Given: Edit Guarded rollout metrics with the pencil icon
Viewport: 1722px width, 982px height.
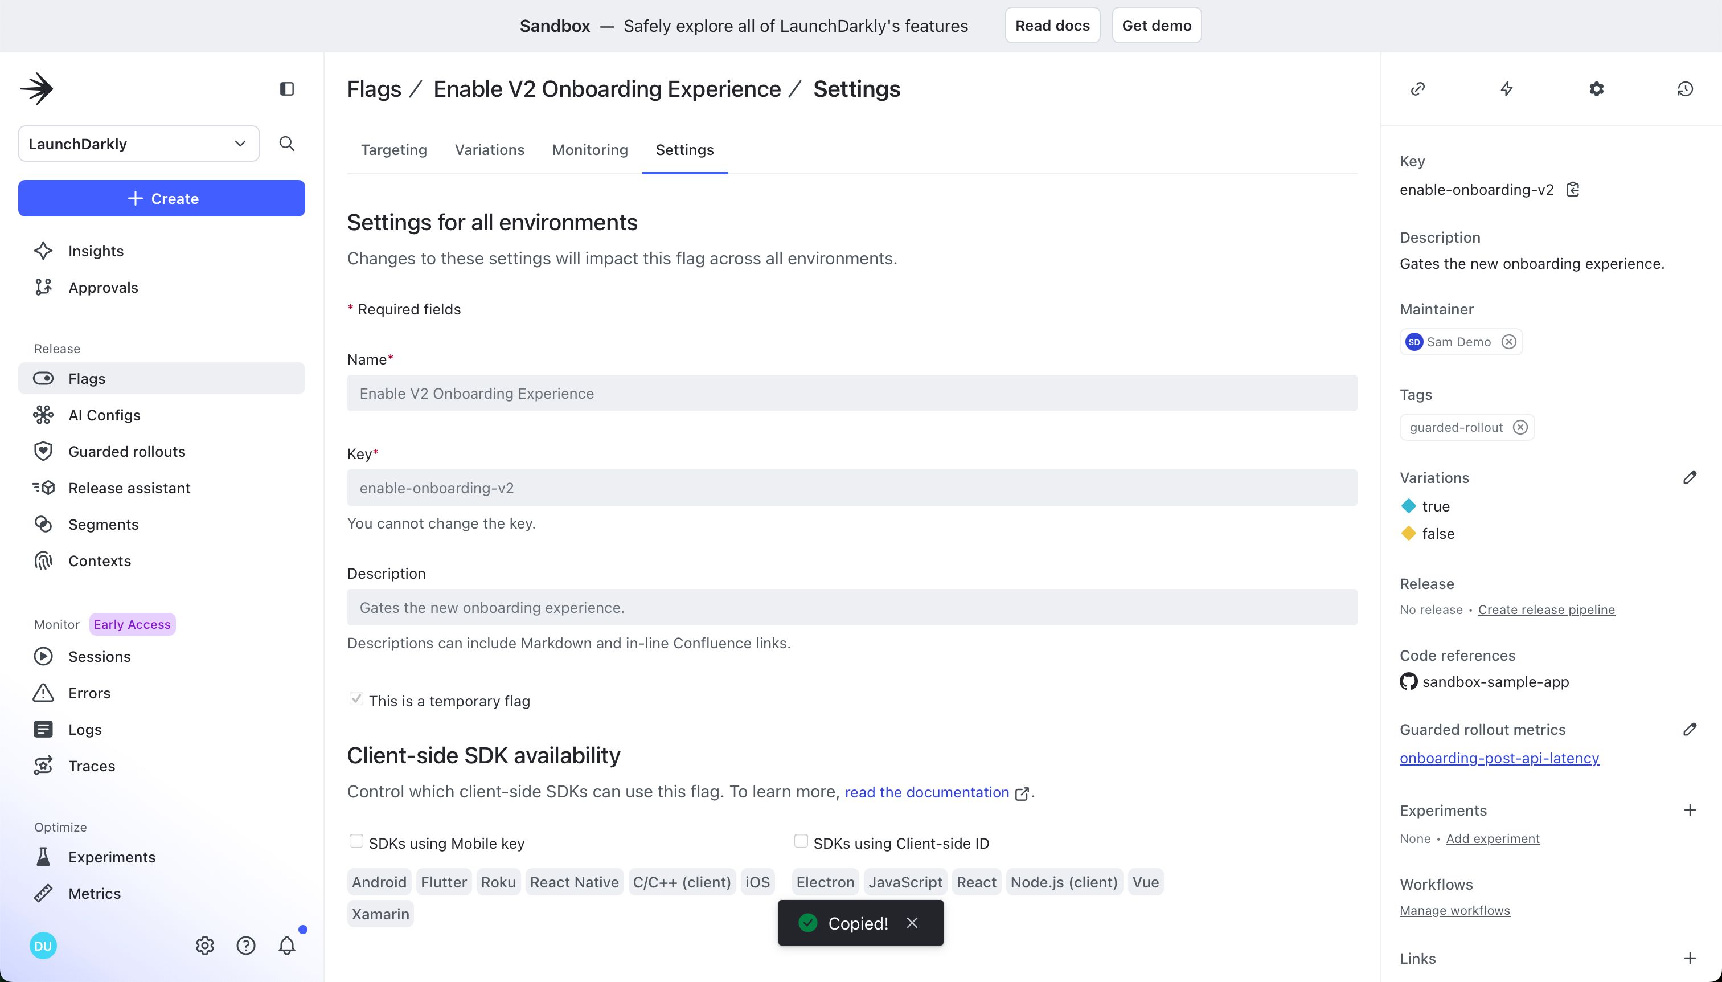Looking at the screenshot, I should point(1690,729).
